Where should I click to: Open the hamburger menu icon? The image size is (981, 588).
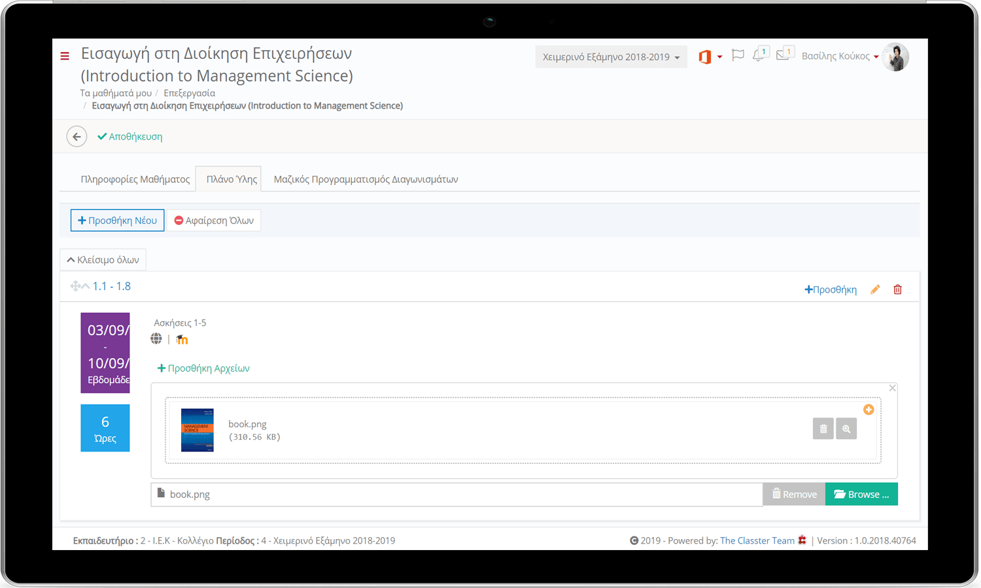click(x=65, y=56)
